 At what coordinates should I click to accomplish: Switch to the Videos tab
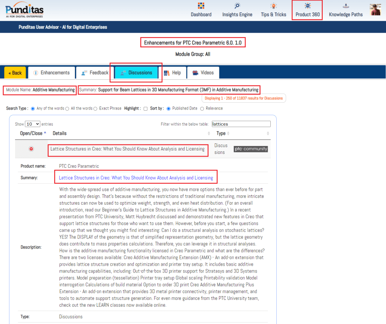[203, 73]
